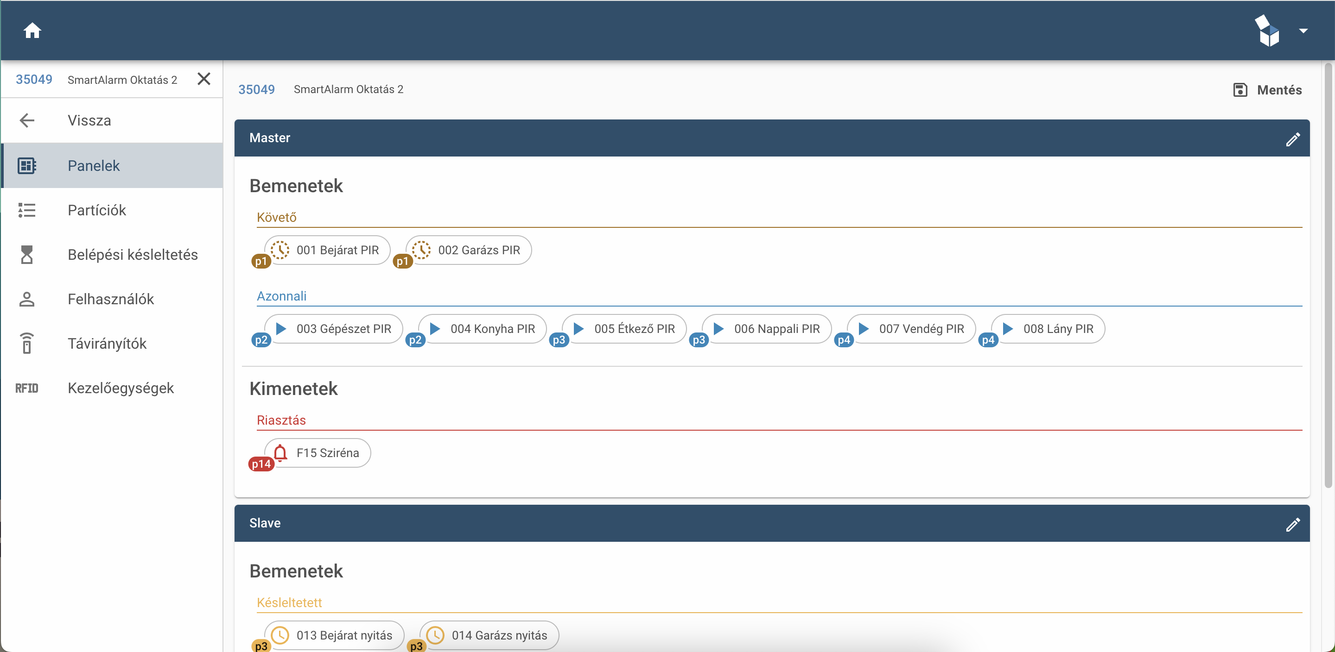Select the 002 Garázs PIR chip
Screen dimensions: 1335x652
(469, 250)
